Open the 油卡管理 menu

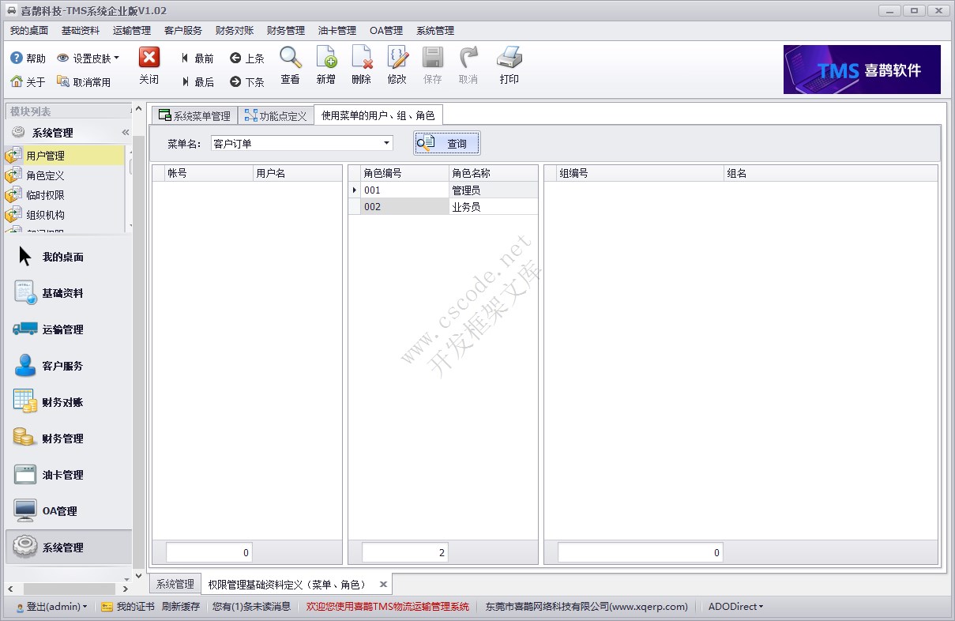click(x=337, y=31)
